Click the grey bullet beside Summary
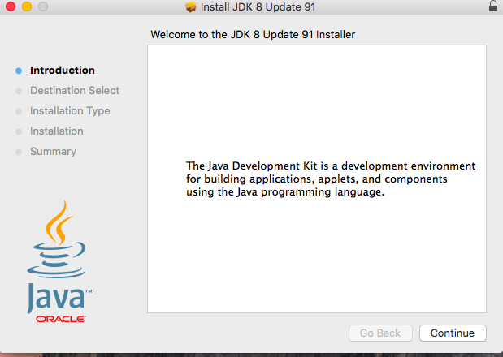This screenshot has width=503, height=357. coord(19,152)
